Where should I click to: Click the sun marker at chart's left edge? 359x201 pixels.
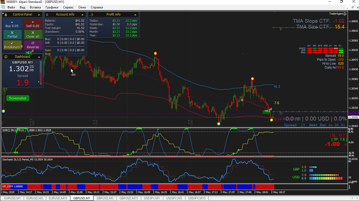tap(3, 111)
